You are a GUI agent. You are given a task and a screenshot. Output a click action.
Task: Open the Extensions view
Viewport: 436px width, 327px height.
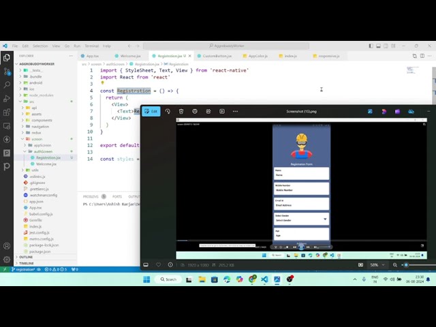coord(7,112)
